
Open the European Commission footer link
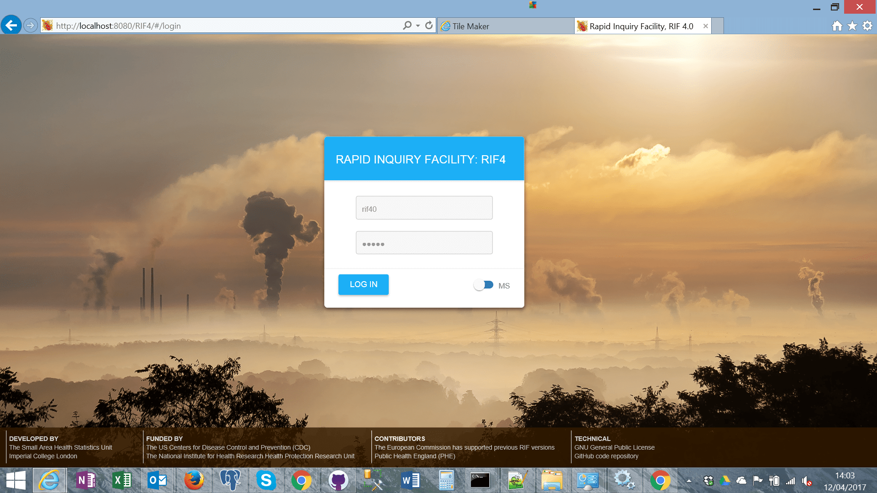tap(465, 447)
